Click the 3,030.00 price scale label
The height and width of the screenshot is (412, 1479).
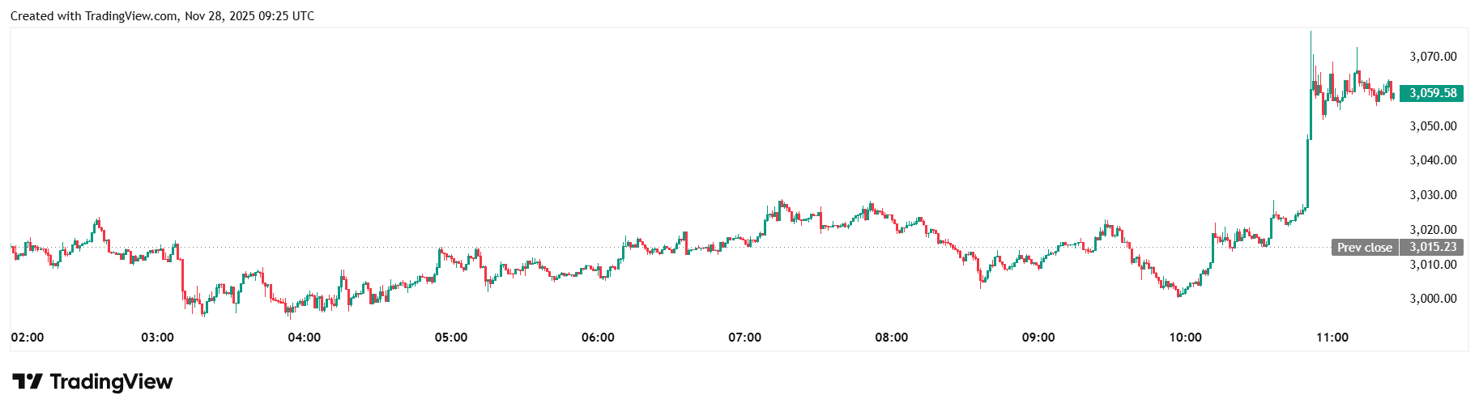pyautogui.click(x=1433, y=195)
